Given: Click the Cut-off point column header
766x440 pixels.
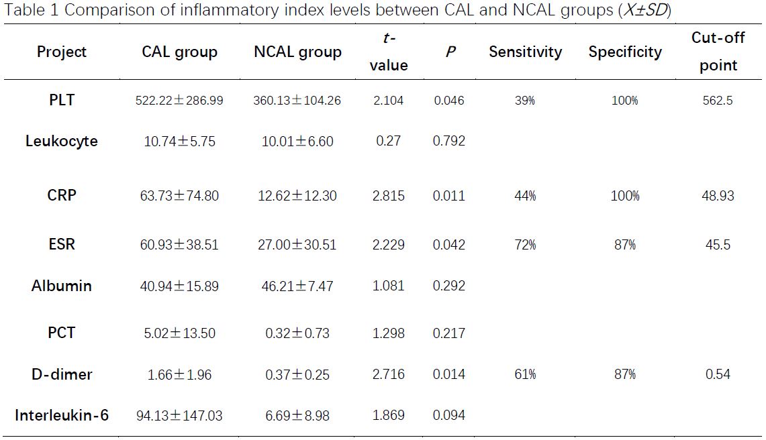Looking at the screenshot, I should pyautogui.click(x=718, y=52).
